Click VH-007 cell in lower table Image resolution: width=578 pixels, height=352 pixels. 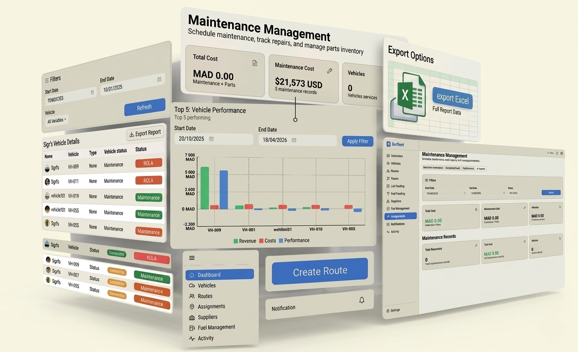74,275
